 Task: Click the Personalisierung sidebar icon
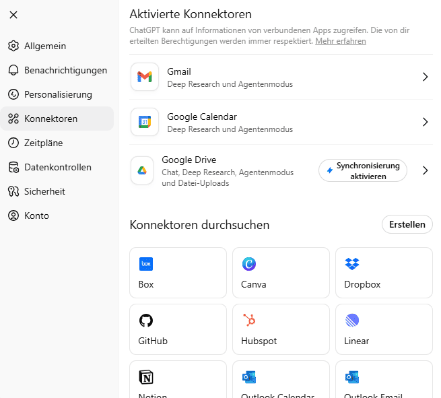tap(13, 94)
